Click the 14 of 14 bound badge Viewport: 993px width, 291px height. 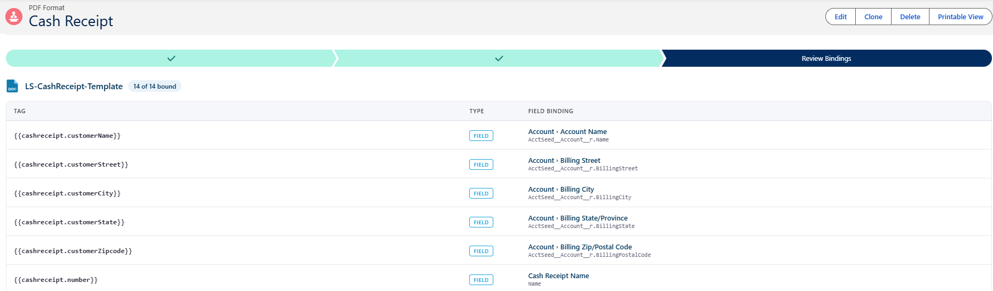pos(155,86)
